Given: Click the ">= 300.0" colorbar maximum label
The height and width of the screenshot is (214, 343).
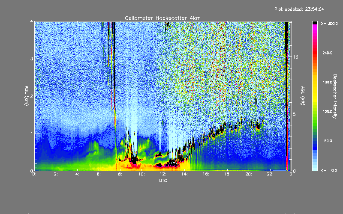Looking at the screenshot, I should coord(329,24).
